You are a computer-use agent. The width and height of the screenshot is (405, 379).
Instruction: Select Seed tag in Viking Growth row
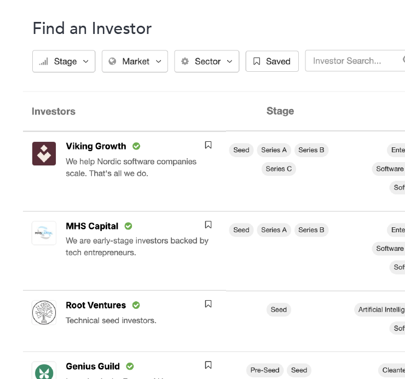[241, 150]
